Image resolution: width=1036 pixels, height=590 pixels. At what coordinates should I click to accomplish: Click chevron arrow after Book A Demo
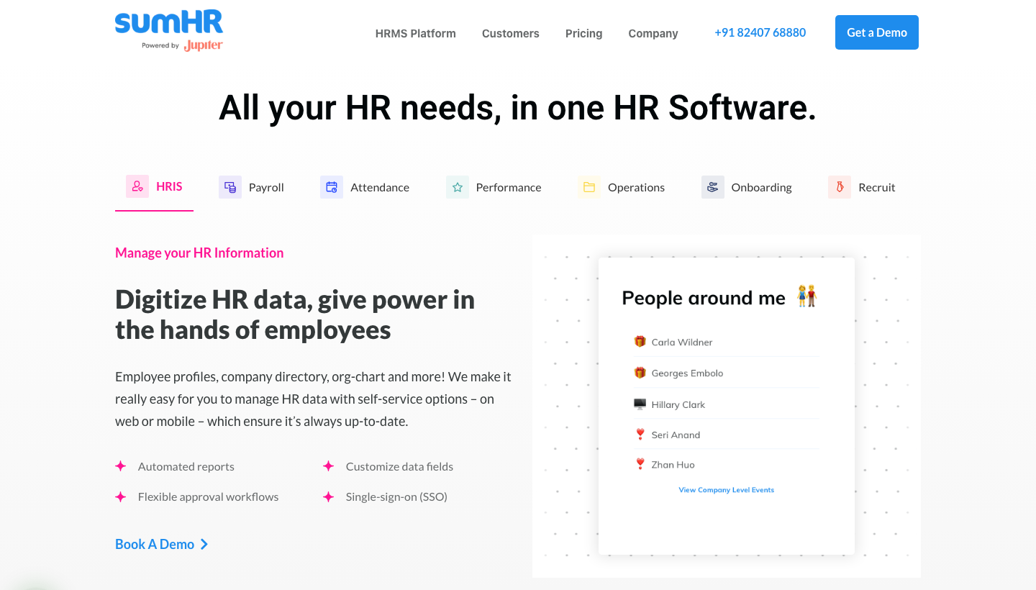pos(204,545)
